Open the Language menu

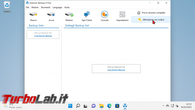pos(57,7)
